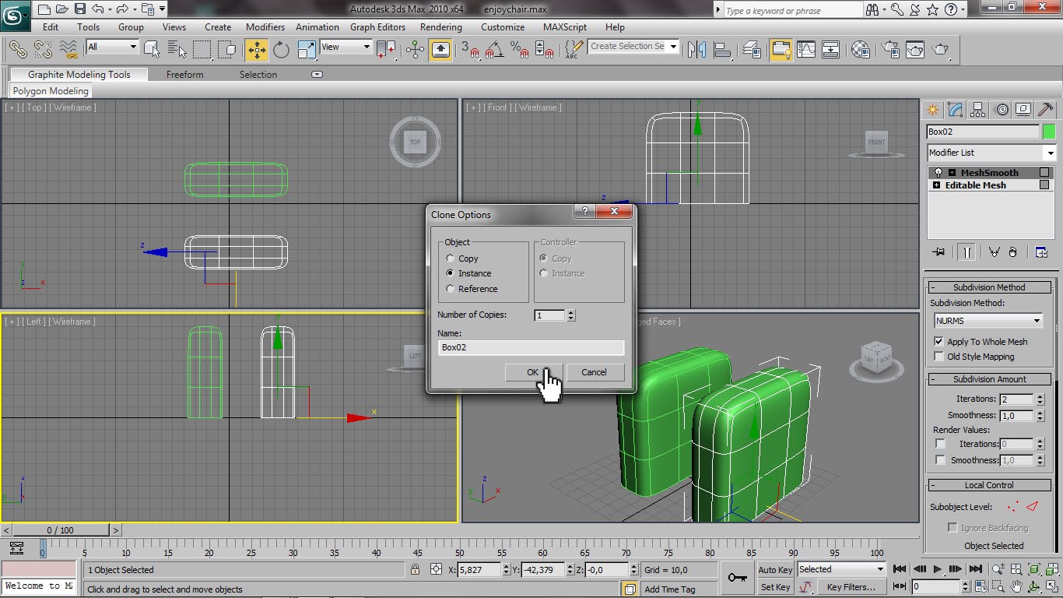Select the Copy radio button in Clone Options
This screenshot has width=1063, height=598.
[450, 258]
